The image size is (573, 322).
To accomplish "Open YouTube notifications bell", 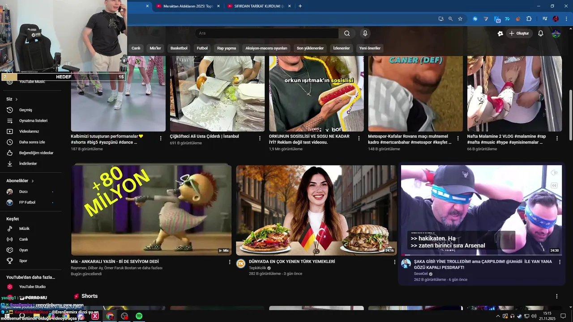I will tap(541, 34).
